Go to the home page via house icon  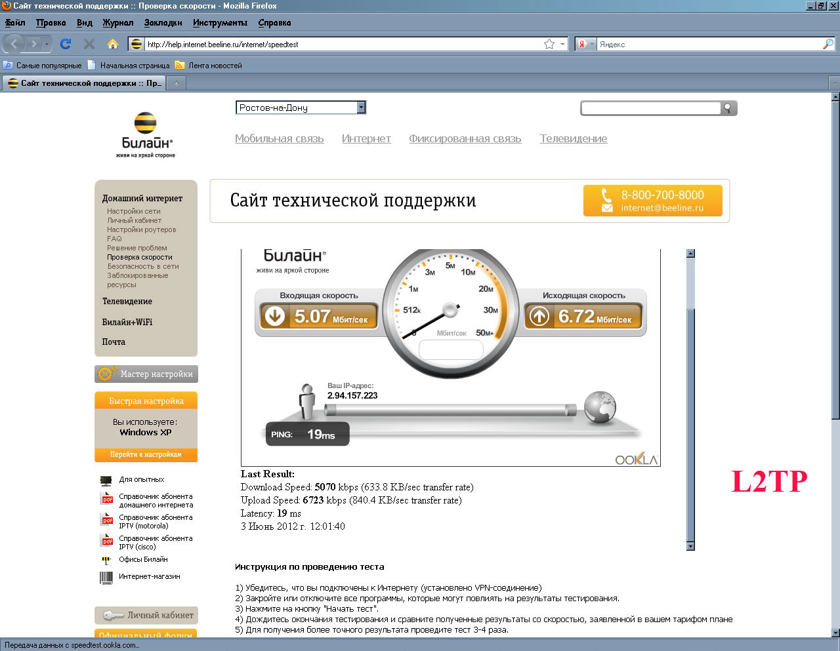pyautogui.click(x=113, y=44)
